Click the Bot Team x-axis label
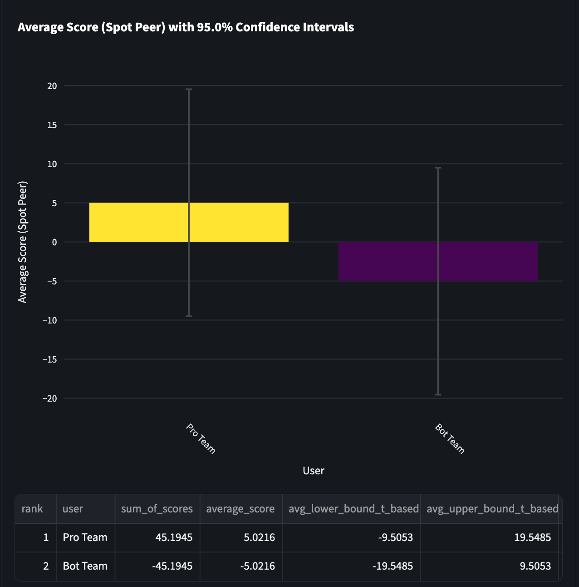579x587 pixels. [x=450, y=438]
